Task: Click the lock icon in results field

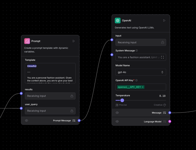Action: (72, 96)
